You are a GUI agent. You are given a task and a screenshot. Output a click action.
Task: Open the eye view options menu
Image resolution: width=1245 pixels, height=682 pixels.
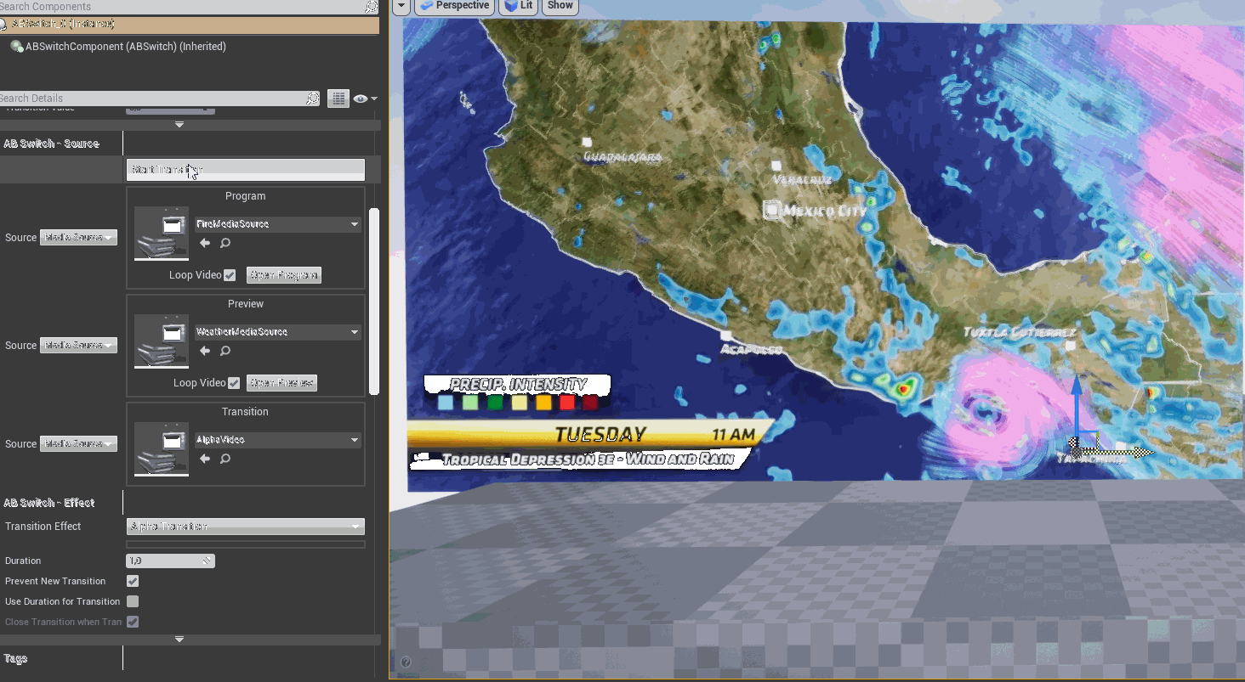[x=365, y=99]
